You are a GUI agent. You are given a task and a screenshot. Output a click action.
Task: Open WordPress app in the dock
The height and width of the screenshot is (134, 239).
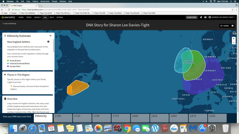pos(155,128)
